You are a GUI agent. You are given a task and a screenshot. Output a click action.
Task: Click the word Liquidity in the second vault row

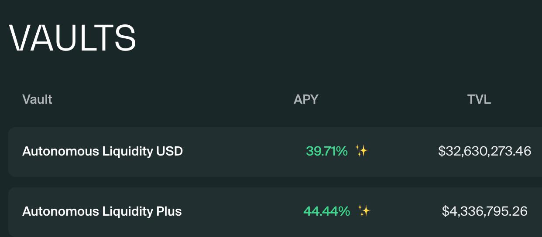point(128,211)
